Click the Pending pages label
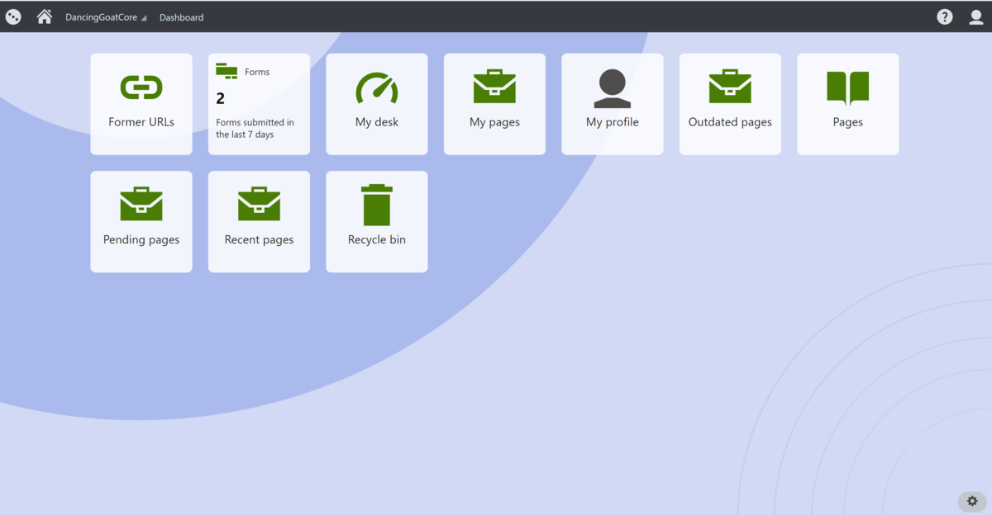The width and height of the screenshot is (992, 515). coord(141,240)
